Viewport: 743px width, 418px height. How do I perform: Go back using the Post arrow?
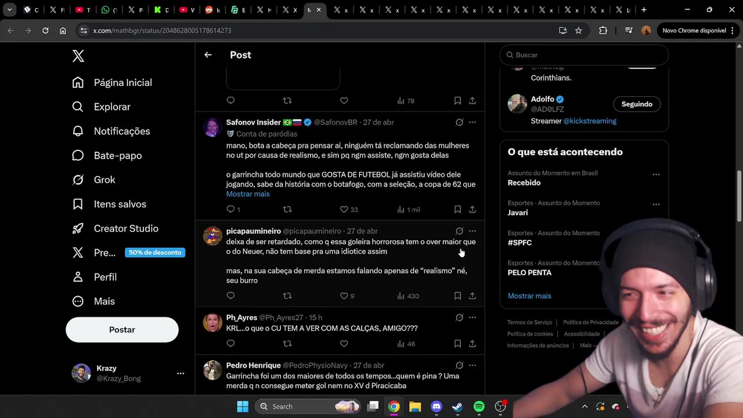pos(208,55)
